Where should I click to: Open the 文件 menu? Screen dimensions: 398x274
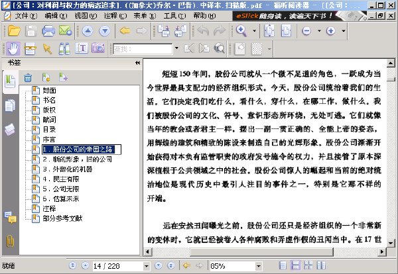click(x=26, y=16)
